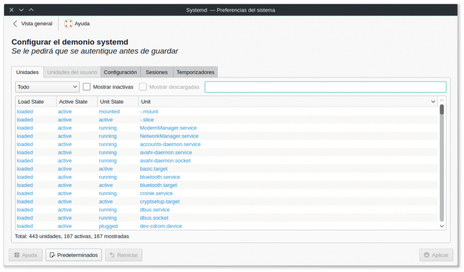Select the -.mount unit row
Image resolution: width=464 pixels, height=272 pixels.
(x=227, y=112)
